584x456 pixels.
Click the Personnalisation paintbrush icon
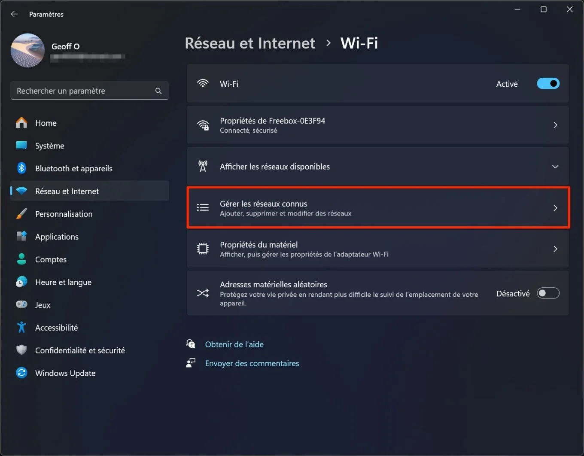point(21,213)
